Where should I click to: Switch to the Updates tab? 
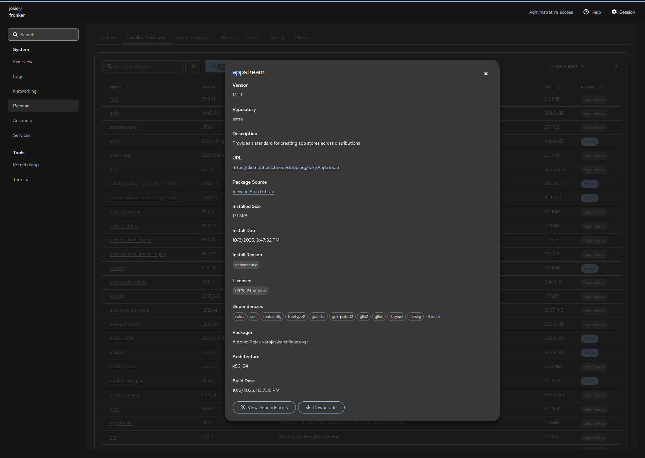pos(108,37)
